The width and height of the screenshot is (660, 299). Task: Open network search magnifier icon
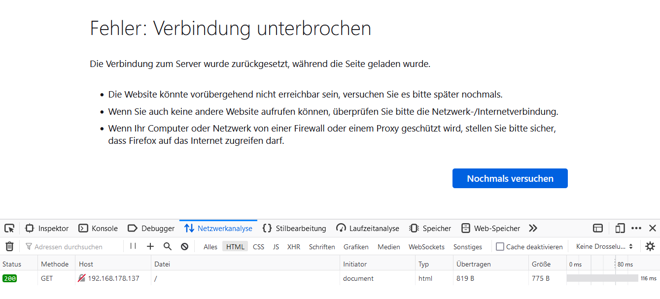pyautogui.click(x=168, y=246)
